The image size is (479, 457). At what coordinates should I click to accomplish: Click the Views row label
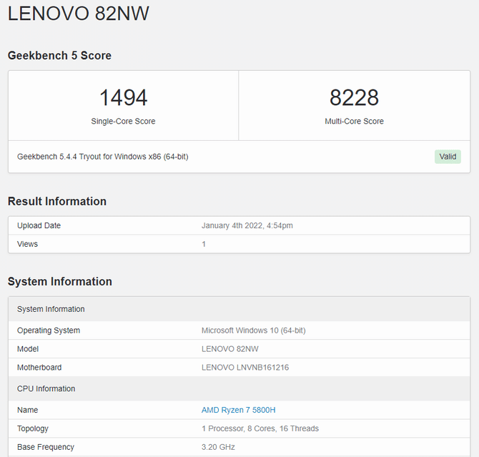click(x=27, y=244)
